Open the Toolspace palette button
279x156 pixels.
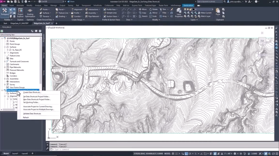pos(5,12)
